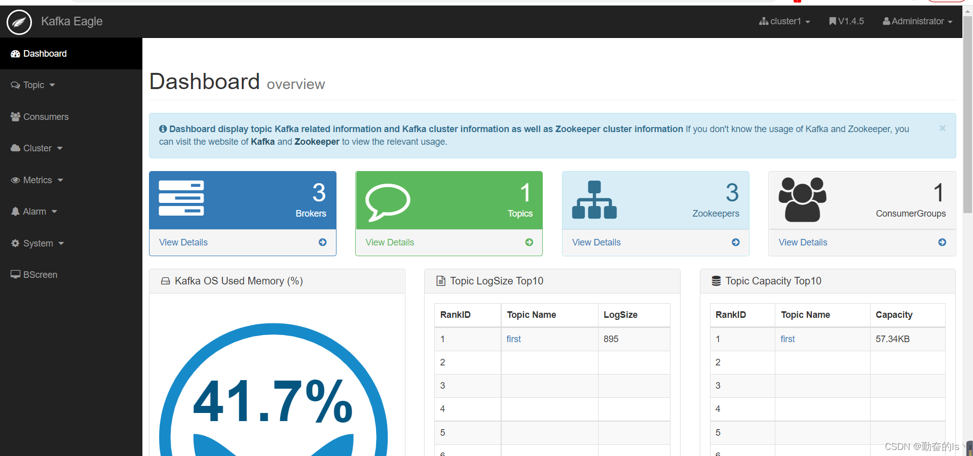View Details of the ConsumerGroups card
The image size is (973, 456).
pos(803,242)
